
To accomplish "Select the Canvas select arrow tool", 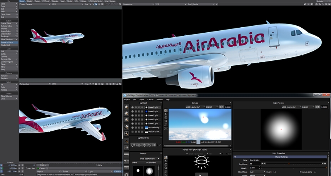I will 166,114.
